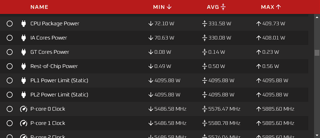Sort by the MAX column header
Viewport: 320px width, 138px height.
coord(271,7)
